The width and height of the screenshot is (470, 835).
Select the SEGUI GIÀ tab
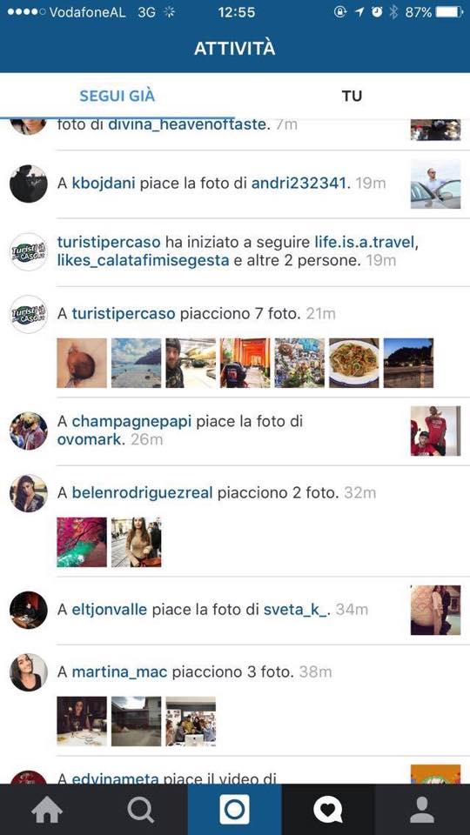[117, 96]
